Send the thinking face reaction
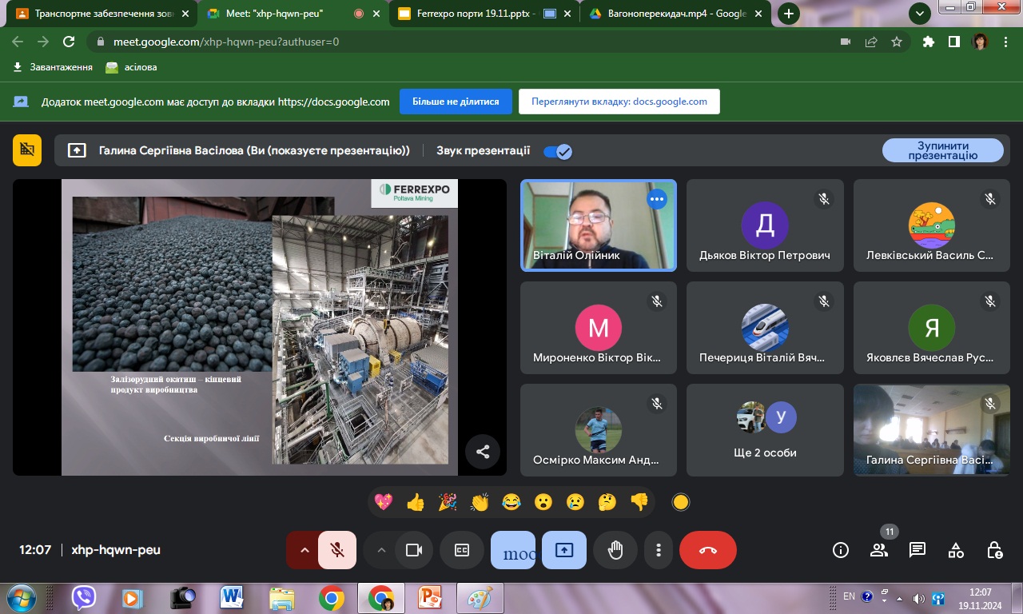 607,502
